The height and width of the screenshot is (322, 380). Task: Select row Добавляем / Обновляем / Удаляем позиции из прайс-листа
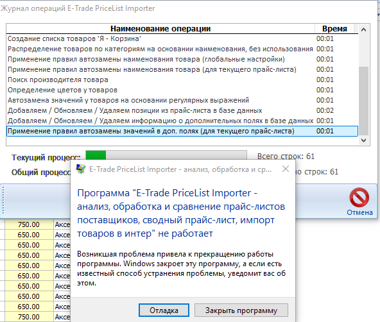[182, 110]
